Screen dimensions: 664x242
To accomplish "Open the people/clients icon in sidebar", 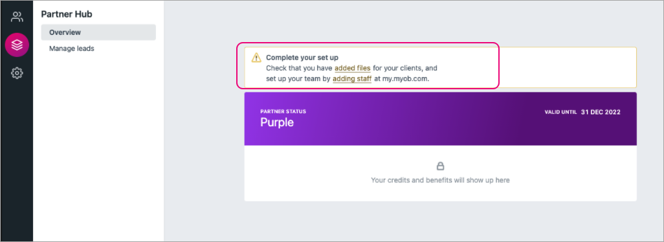I will click(x=17, y=17).
